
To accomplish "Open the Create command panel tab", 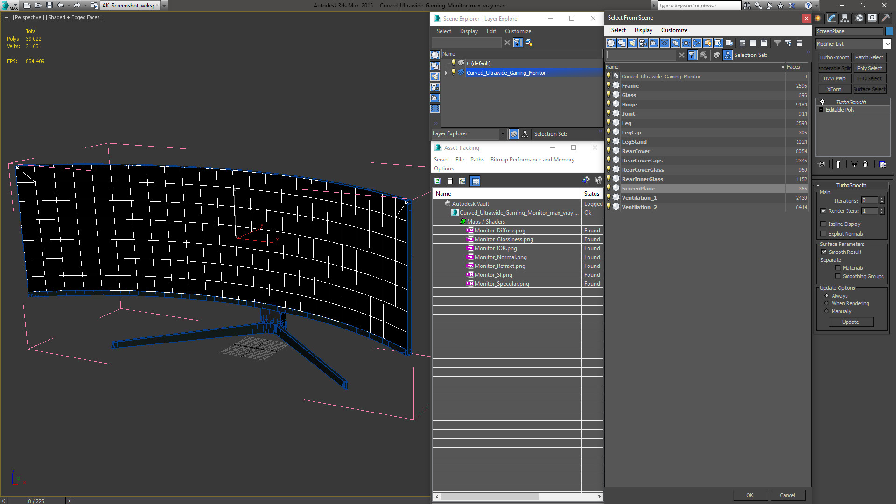I will [x=818, y=18].
